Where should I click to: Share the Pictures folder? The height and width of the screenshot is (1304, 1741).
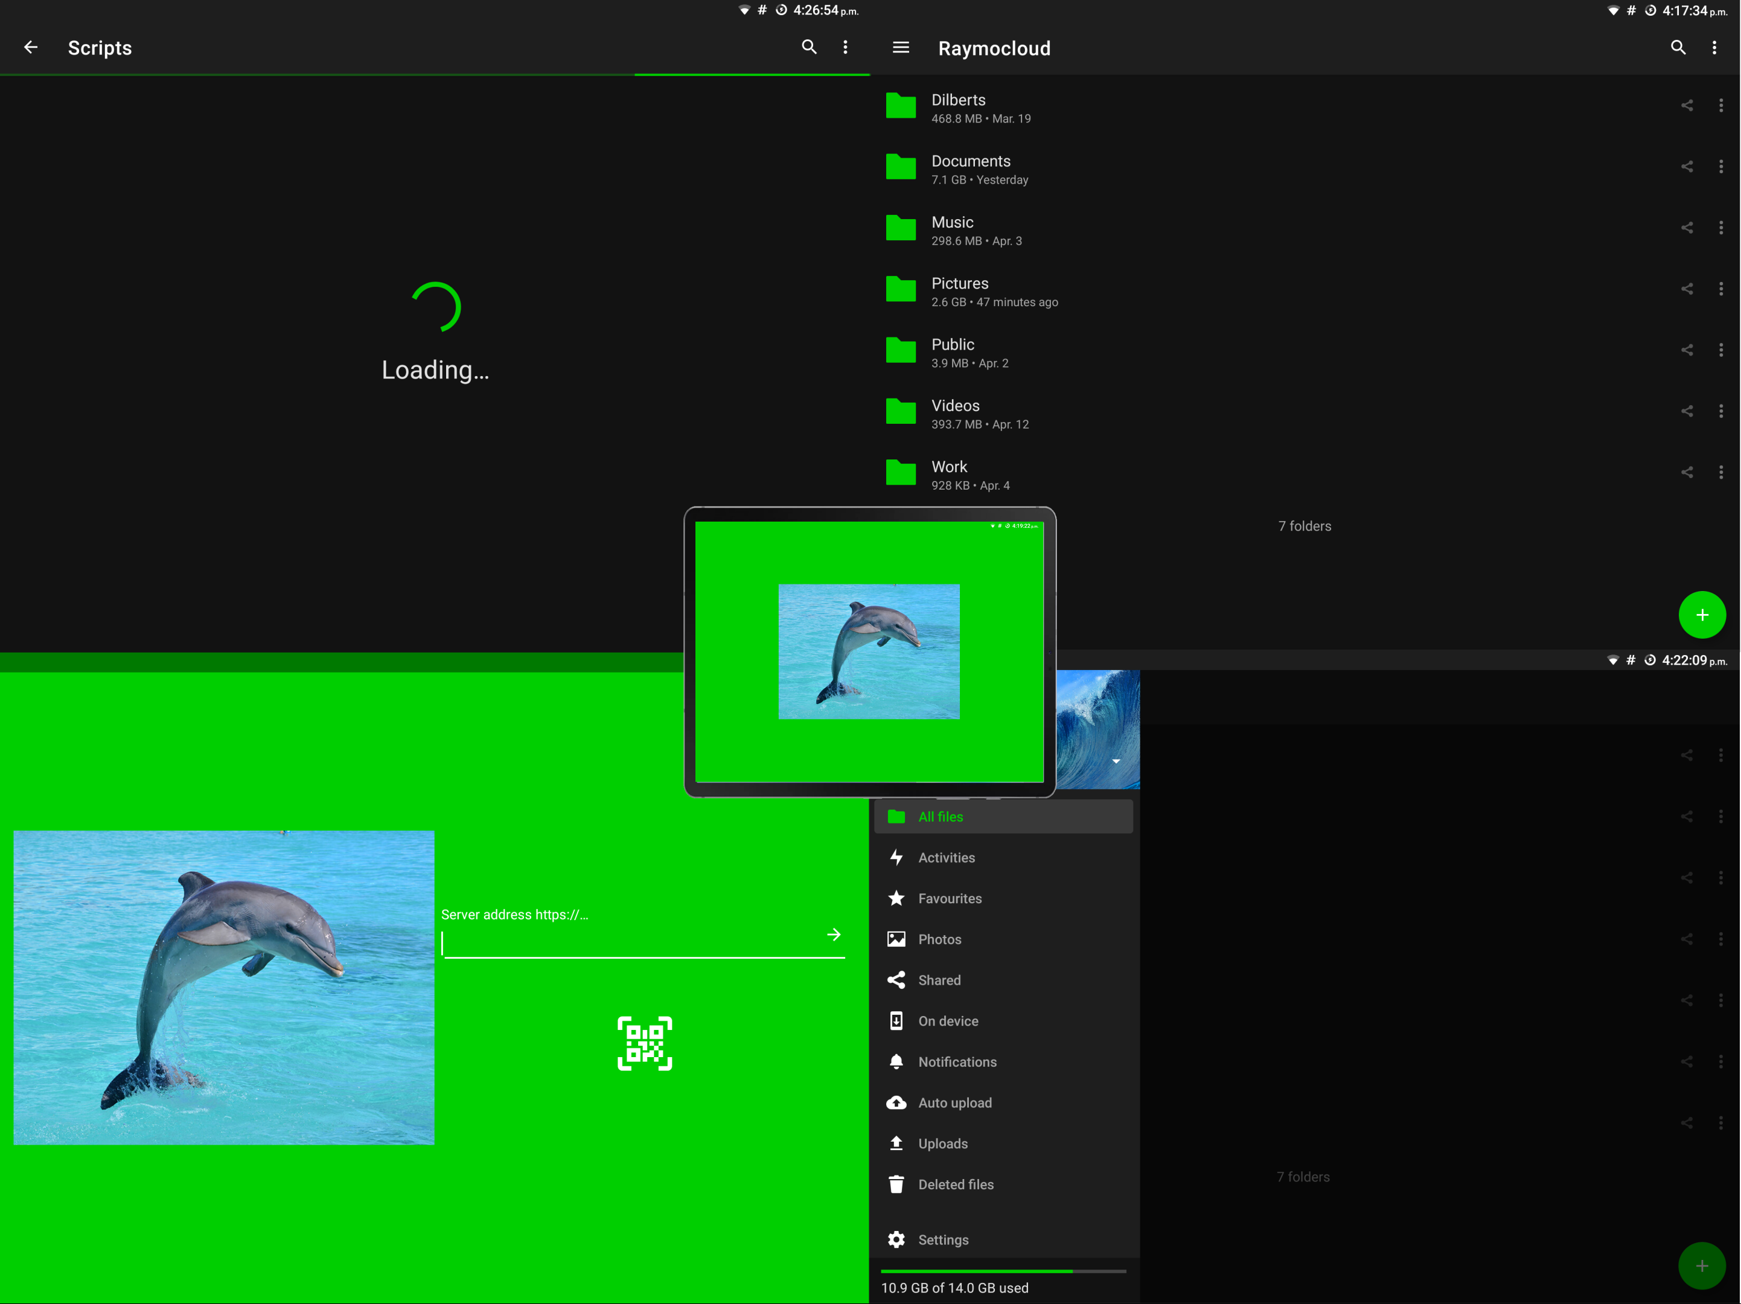pyautogui.click(x=1686, y=289)
